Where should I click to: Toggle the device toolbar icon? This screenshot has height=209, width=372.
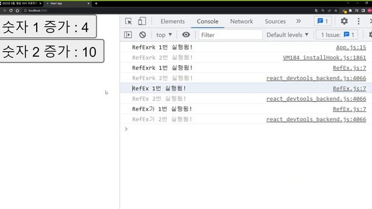tap(142, 21)
